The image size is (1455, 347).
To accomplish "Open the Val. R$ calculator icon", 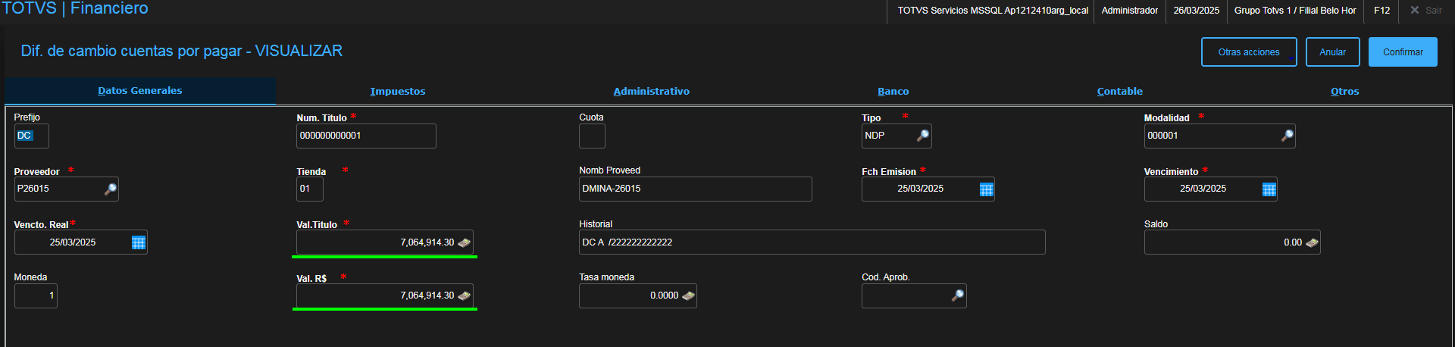I will pos(465,295).
